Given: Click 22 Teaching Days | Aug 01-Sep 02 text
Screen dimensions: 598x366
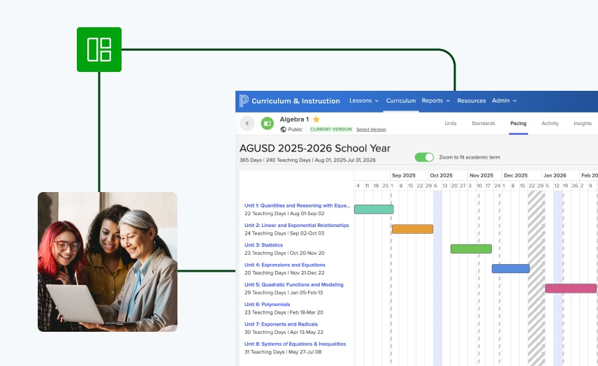Looking at the screenshot, I should (284, 214).
